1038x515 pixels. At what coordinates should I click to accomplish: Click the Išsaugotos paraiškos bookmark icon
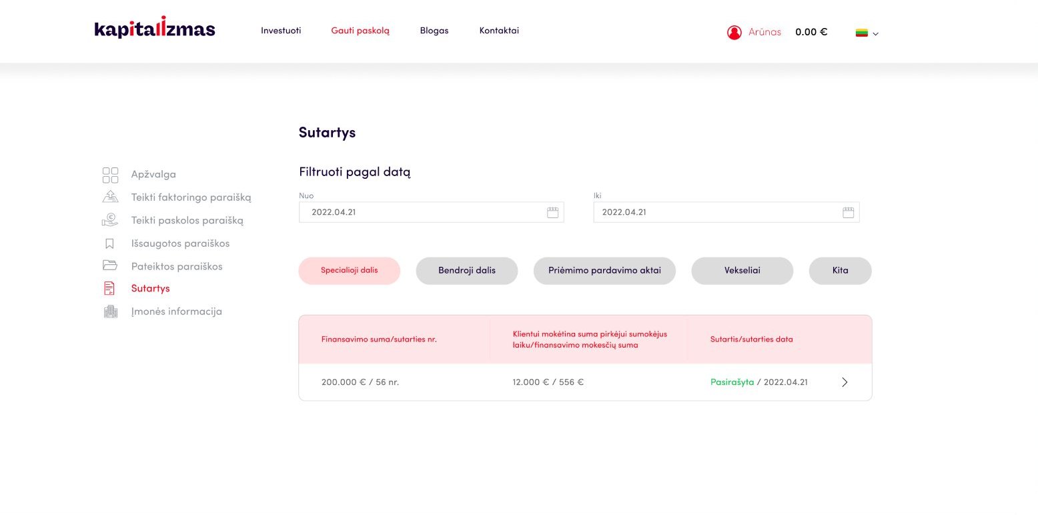(x=110, y=243)
